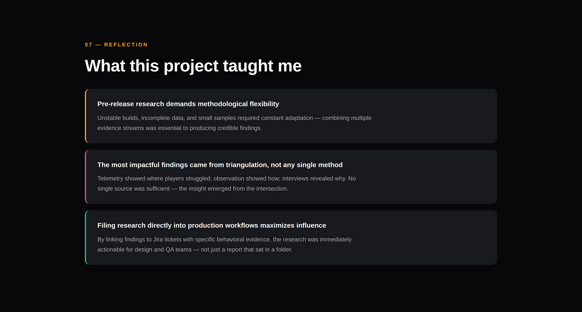Click the "07 — REFLECTION" section label
Image resolution: width=582 pixels, height=312 pixels.
116,45
